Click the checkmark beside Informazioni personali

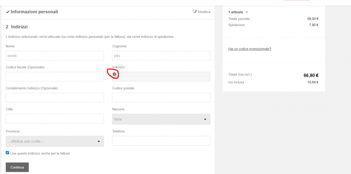click(x=8, y=12)
